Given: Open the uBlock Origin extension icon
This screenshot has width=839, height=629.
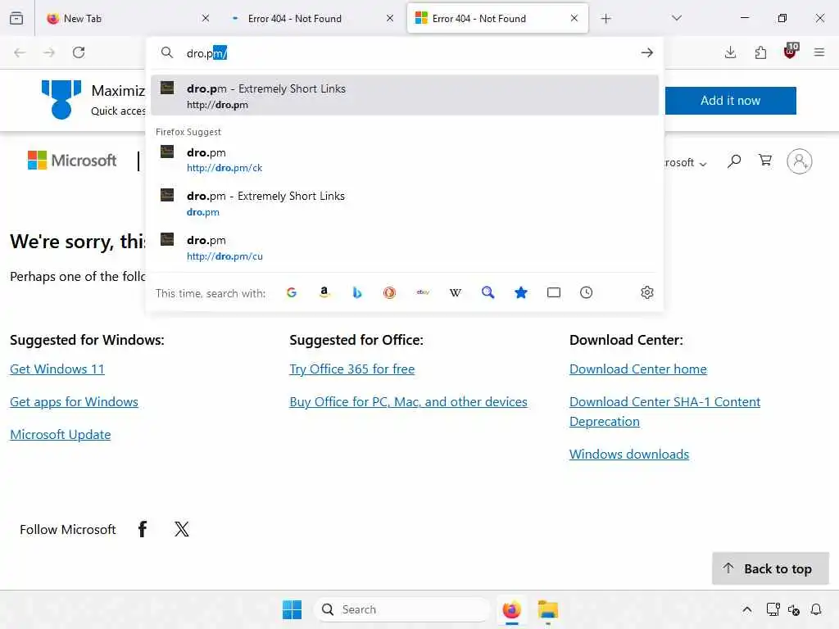Looking at the screenshot, I should [791, 52].
